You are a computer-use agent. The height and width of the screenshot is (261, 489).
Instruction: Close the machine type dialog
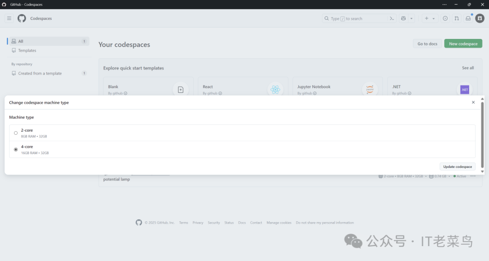tap(473, 102)
